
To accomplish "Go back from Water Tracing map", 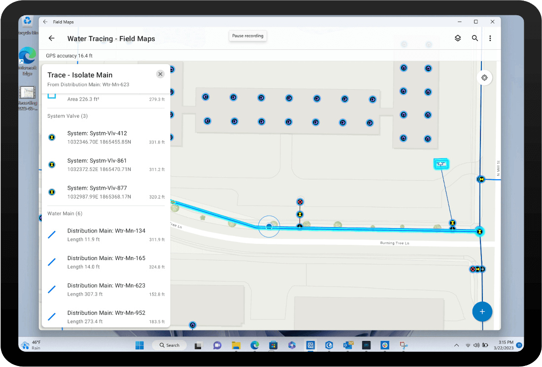I will (51, 38).
